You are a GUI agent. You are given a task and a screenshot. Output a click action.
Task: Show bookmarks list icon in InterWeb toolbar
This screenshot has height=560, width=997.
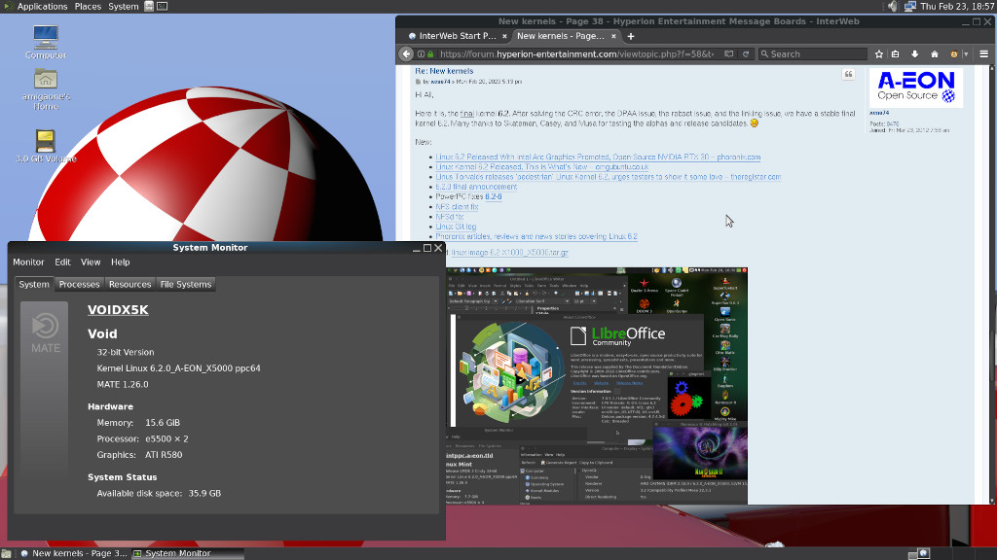pyautogui.click(x=896, y=54)
